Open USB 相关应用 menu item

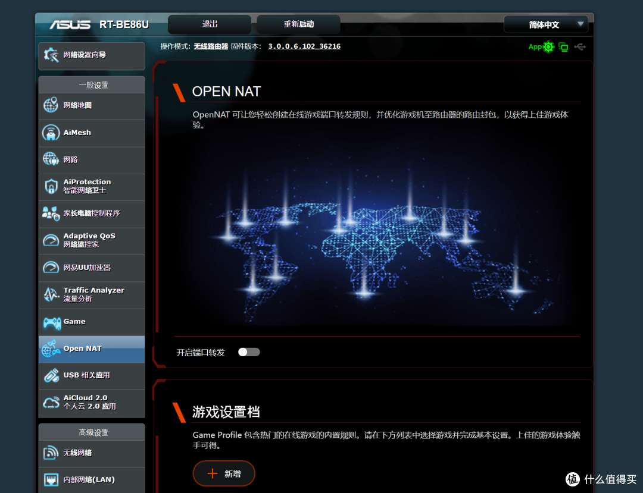pos(92,376)
